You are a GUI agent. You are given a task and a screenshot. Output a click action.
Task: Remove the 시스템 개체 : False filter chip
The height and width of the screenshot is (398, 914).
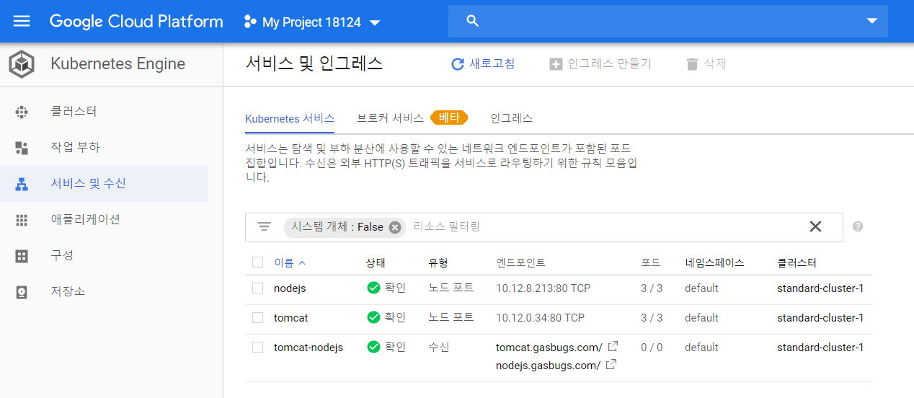tap(395, 227)
